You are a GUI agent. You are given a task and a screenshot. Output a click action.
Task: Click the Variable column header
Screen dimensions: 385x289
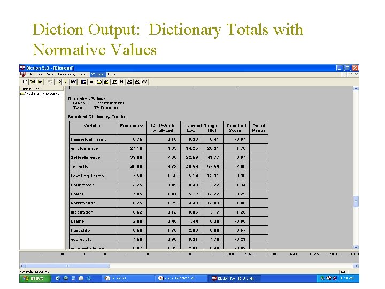pyautogui.click(x=93, y=126)
